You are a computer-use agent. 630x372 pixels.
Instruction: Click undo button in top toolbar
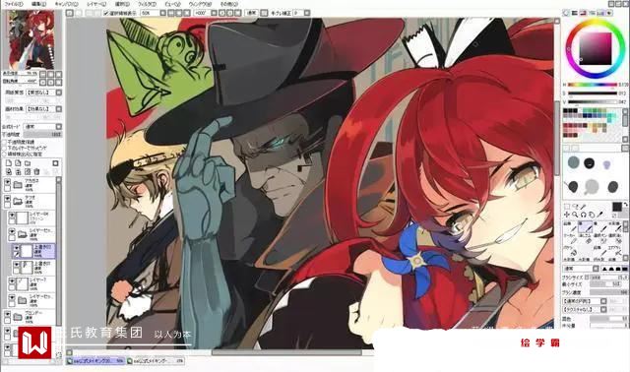tap(70, 13)
